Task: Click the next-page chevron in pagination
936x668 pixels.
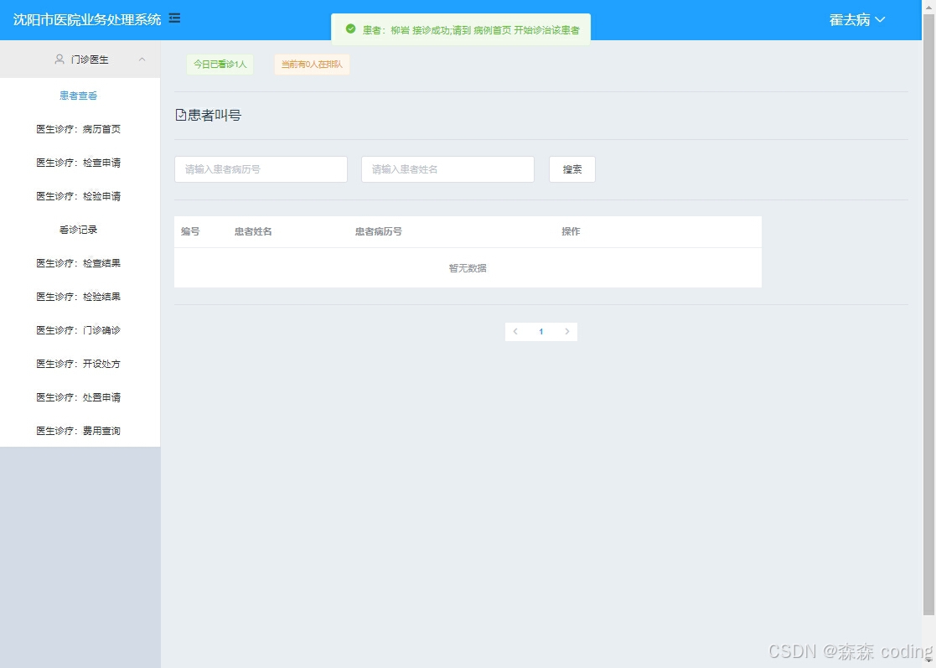Action: [566, 332]
